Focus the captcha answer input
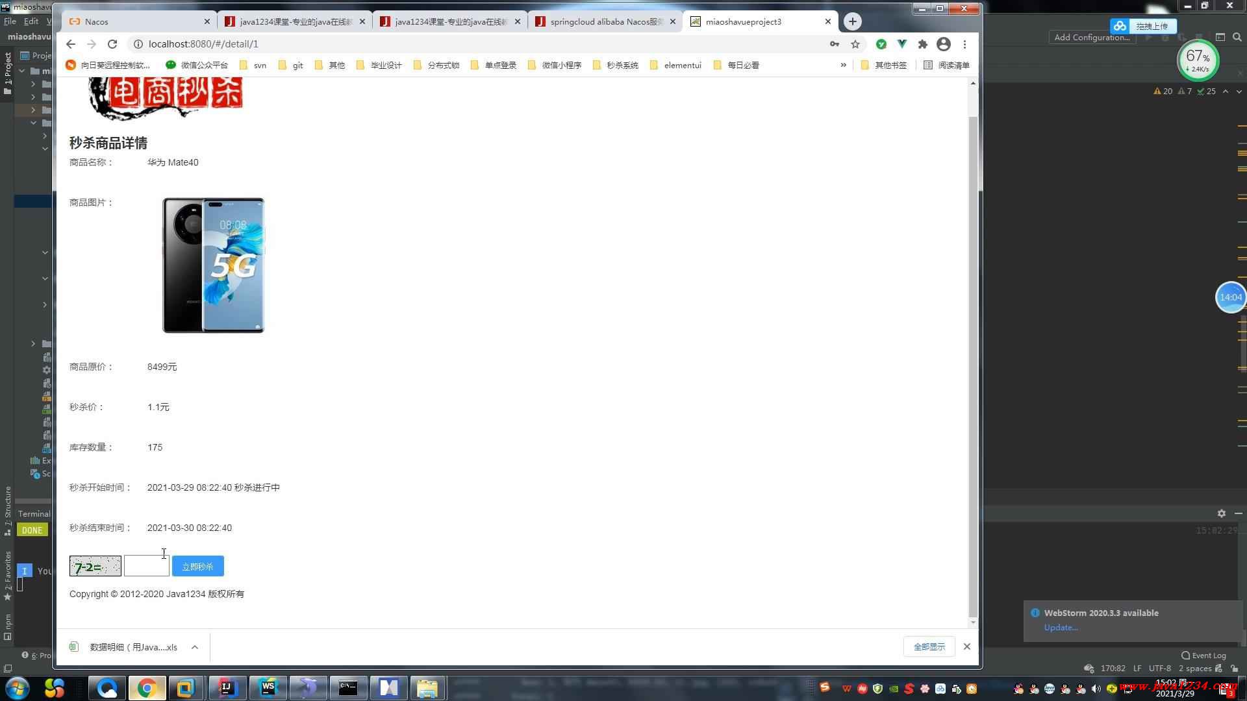This screenshot has width=1247, height=701. pyautogui.click(x=147, y=566)
